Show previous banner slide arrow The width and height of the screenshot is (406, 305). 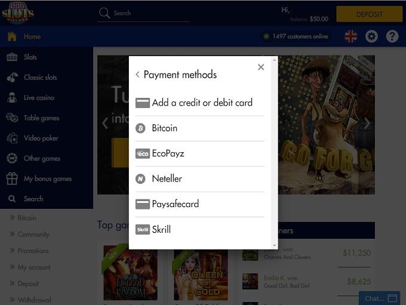(x=105, y=123)
